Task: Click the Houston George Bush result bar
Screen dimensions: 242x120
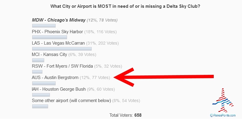Action: pyautogui.click(x=41, y=95)
